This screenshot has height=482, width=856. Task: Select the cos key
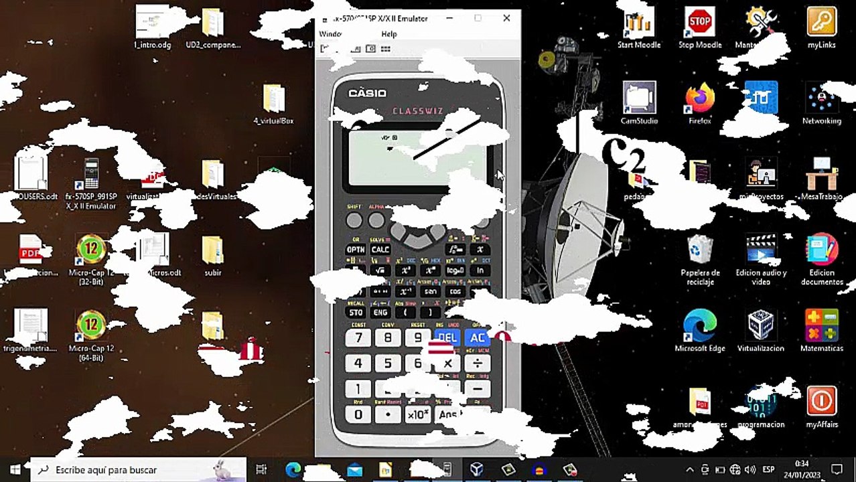(x=455, y=292)
